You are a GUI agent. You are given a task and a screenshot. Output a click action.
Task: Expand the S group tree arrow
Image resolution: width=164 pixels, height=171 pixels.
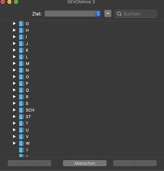coord(14,103)
